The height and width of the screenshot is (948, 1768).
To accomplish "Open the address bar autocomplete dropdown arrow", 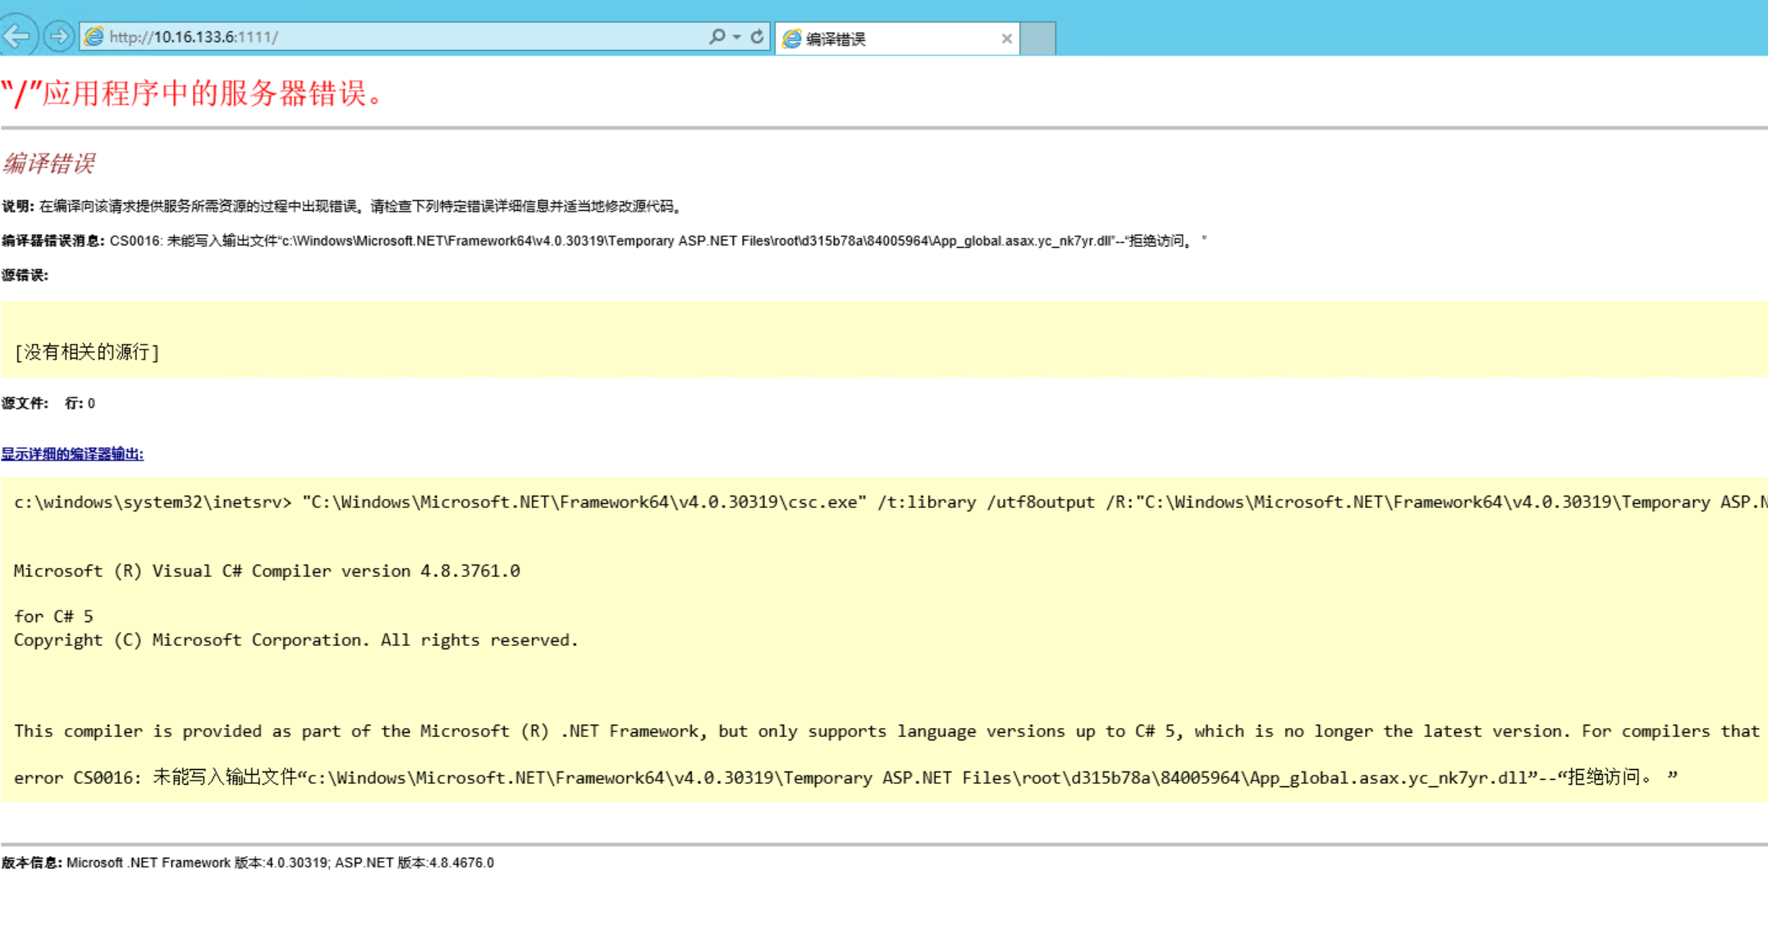I will (x=737, y=37).
